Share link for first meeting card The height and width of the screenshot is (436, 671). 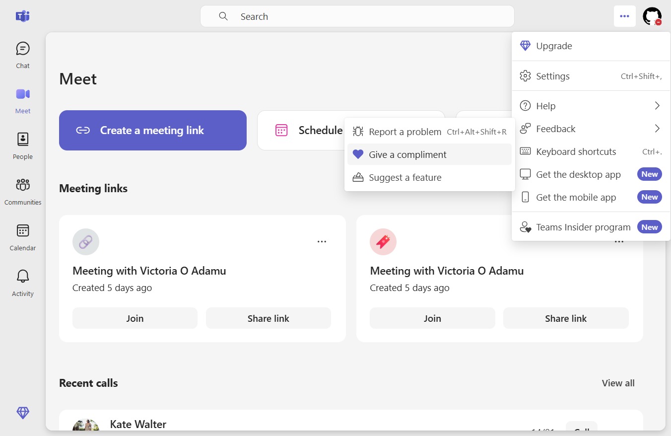268,318
